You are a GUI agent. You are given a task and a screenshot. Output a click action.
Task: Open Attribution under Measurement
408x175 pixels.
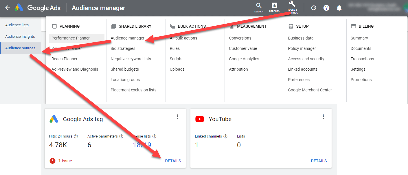[x=238, y=69]
